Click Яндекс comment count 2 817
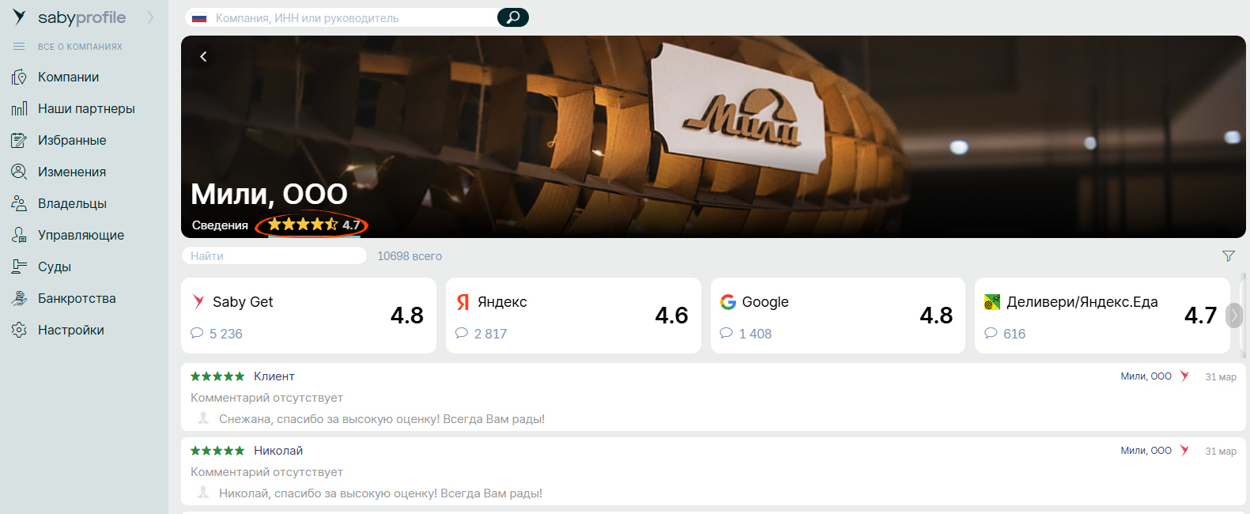The width and height of the screenshot is (1250, 514). [481, 334]
